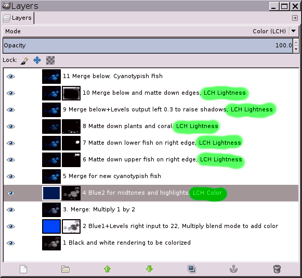Lock position and size with the move icon
This screenshot has width=302, height=278.
(x=37, y=60)
